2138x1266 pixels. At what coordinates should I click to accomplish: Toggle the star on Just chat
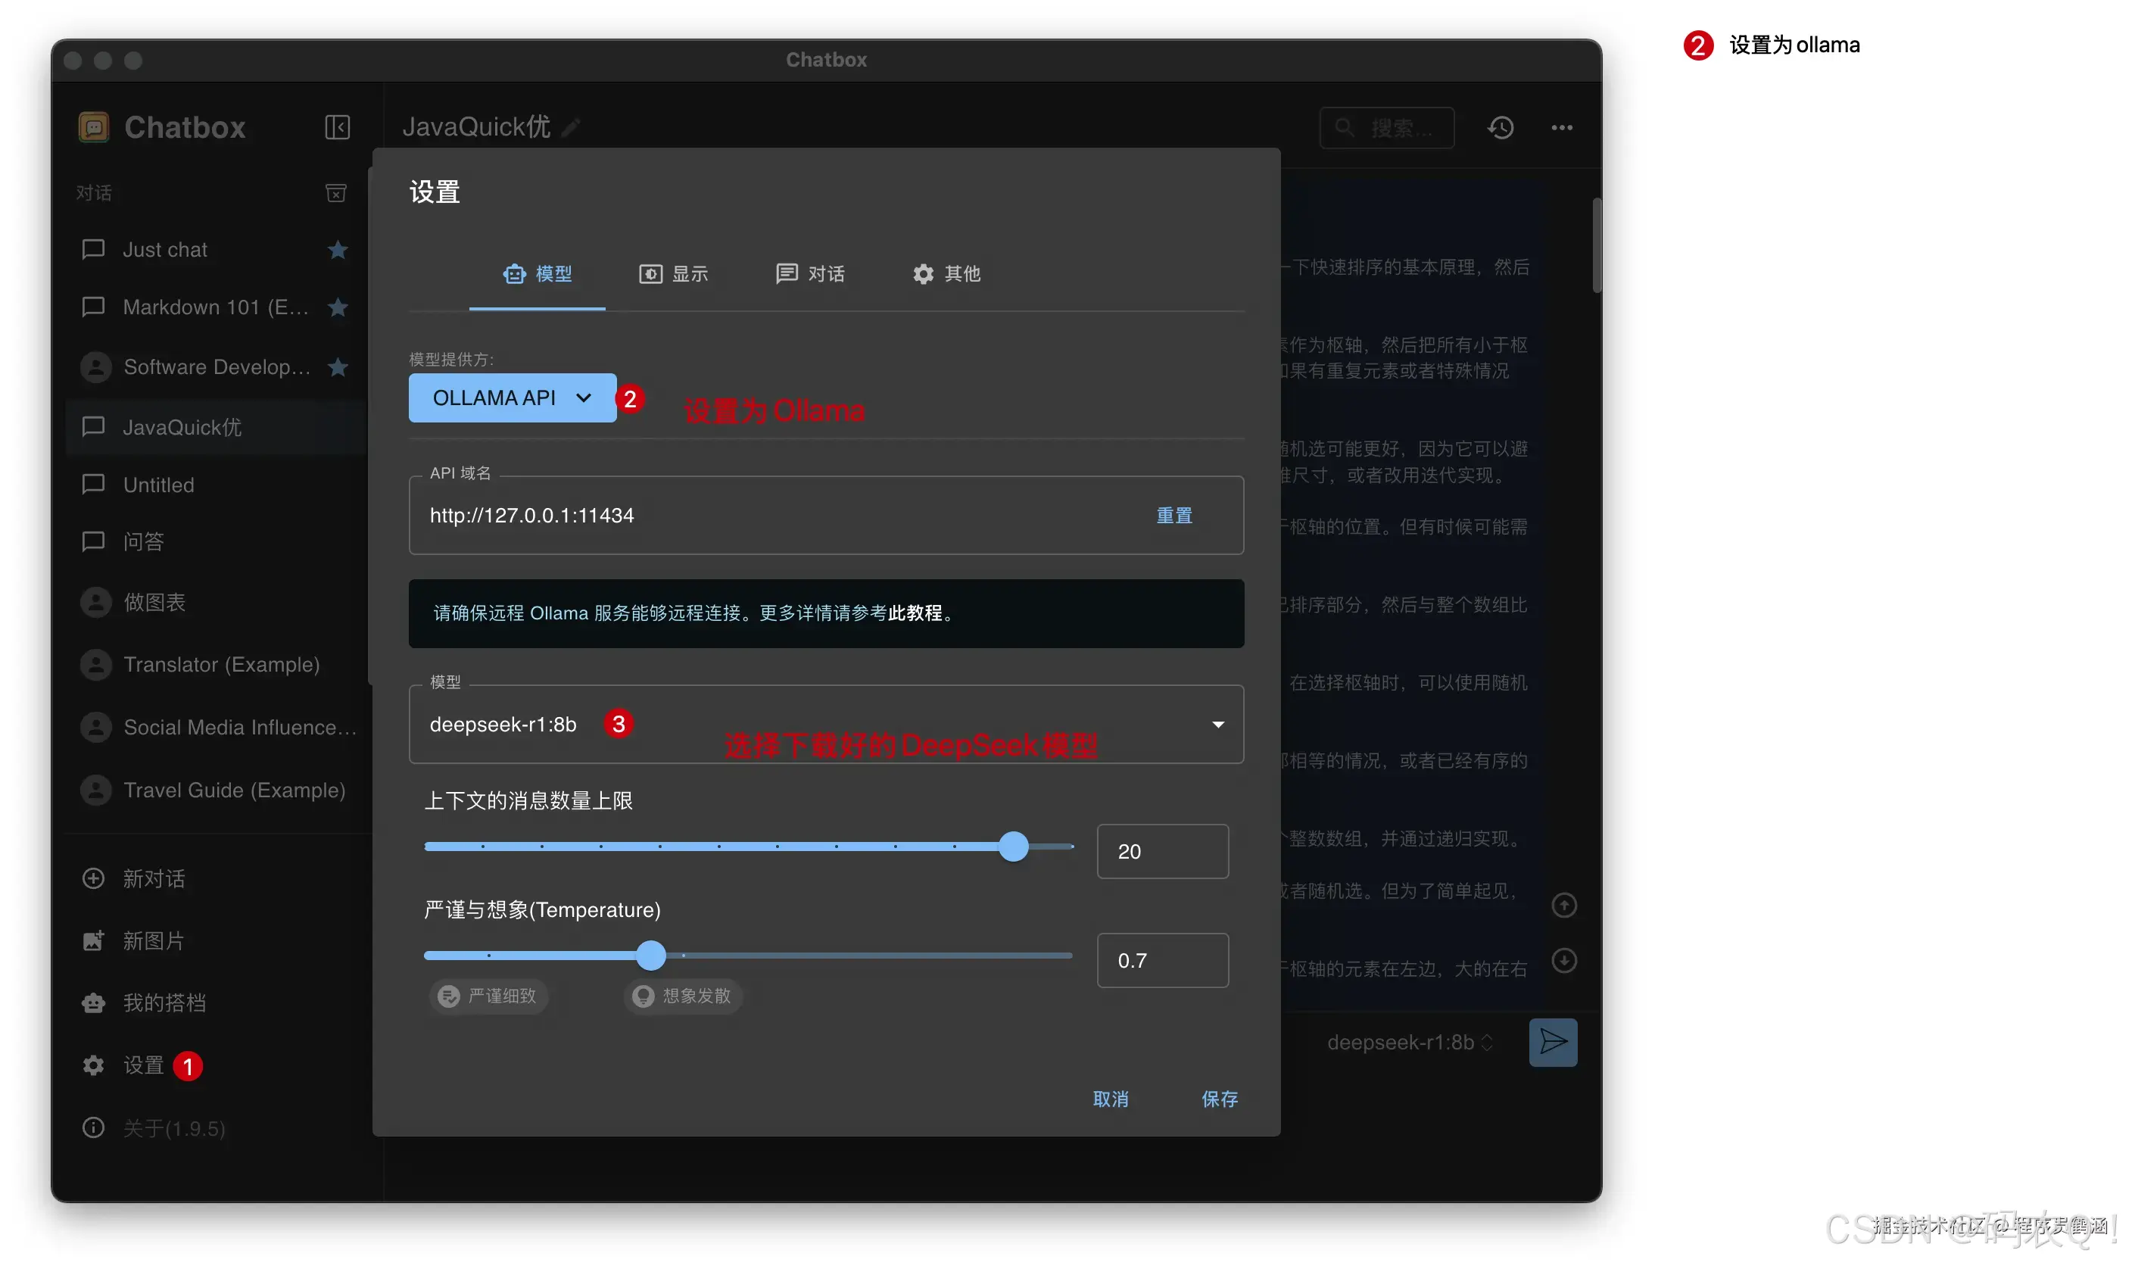338,250
